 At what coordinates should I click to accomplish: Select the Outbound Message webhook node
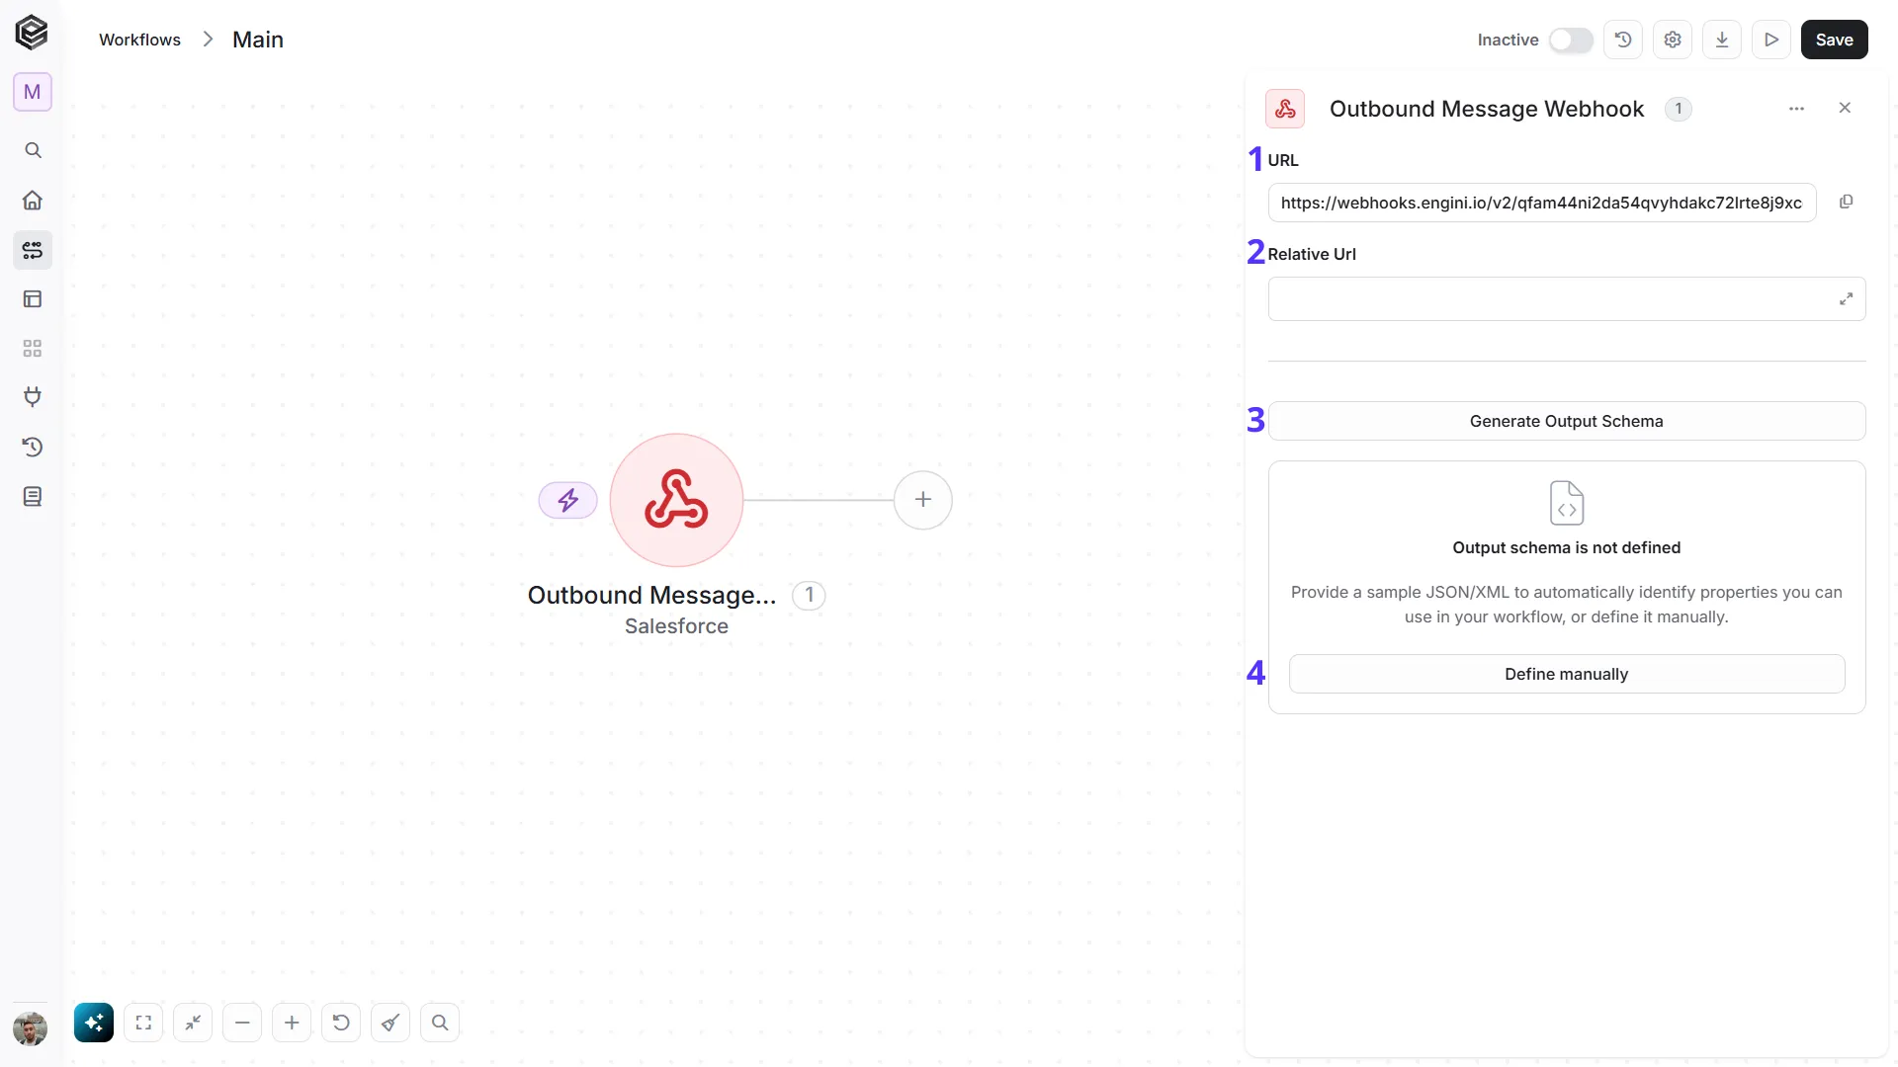(676, 500)
